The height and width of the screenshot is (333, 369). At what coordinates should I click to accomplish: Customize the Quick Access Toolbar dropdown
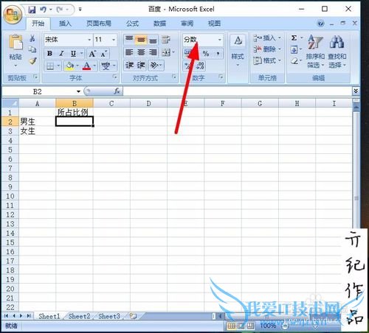(80, 10)
